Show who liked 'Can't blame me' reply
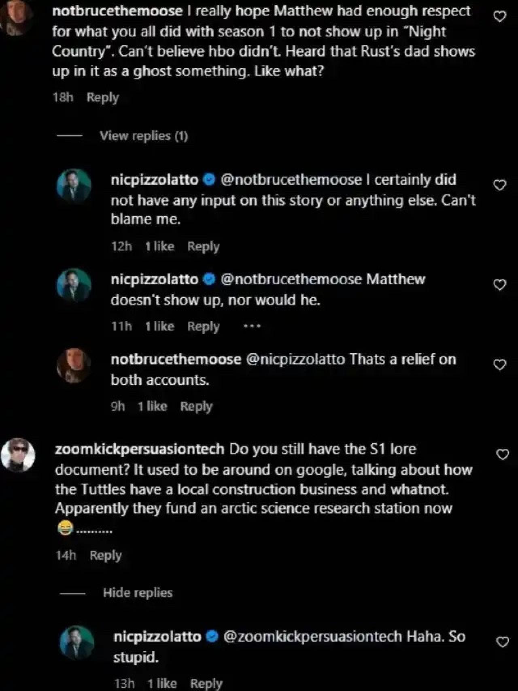The height and width of the screenshot is (691, 518). point(160,246)
